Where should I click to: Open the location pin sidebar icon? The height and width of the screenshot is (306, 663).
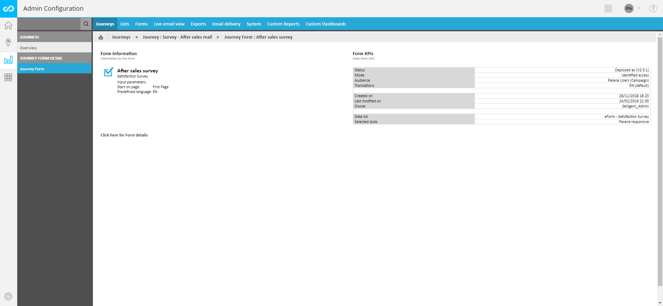(x=8, y=42)
